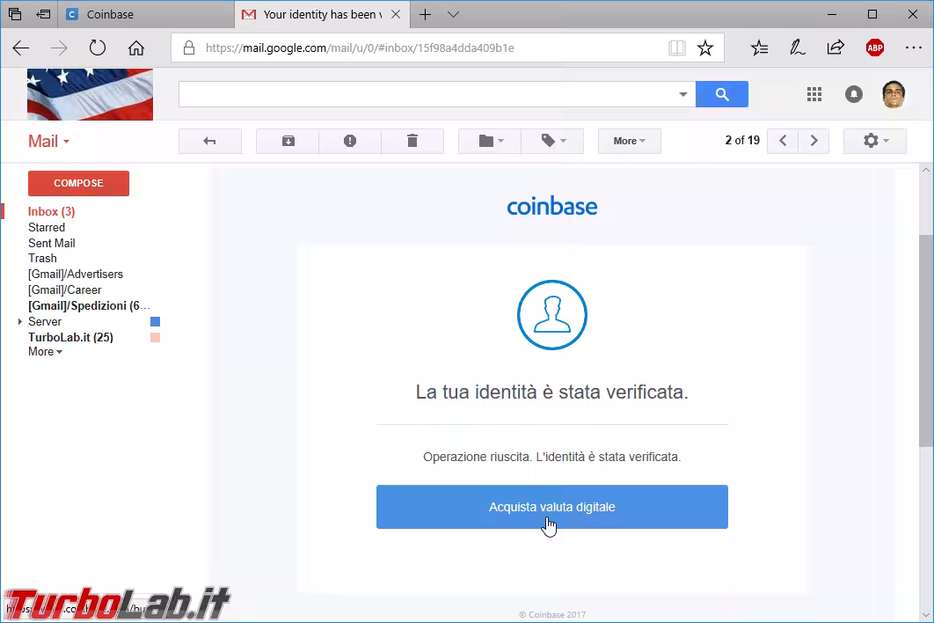This screenshot has width=934, height=623.
Task: Click the coinbase logo in email
Action: click(x=552, y=206)
